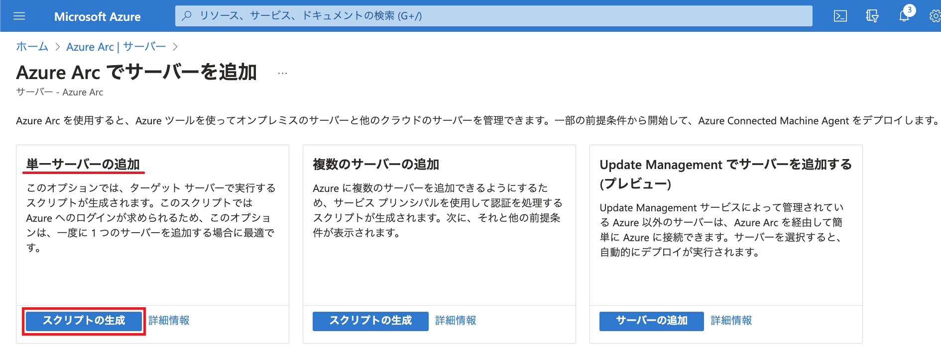Open the more options ellipsis beside the title

[282, 73]
